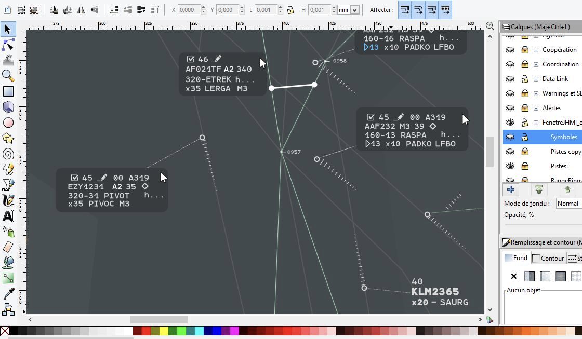Unlock the Coordination layer

[524, 64]
